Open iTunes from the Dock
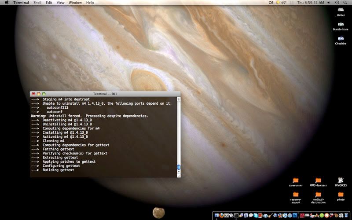Viewport: 352px width, 220px height. point(285,215)
